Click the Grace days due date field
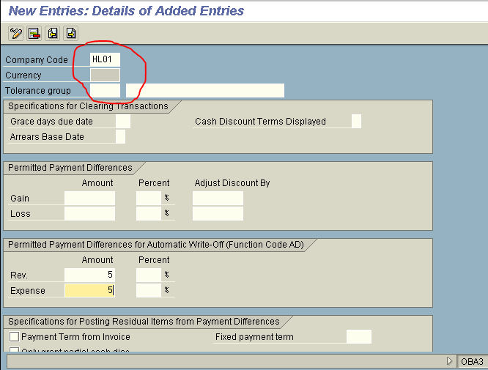488x370 pixels. (123, 122)
